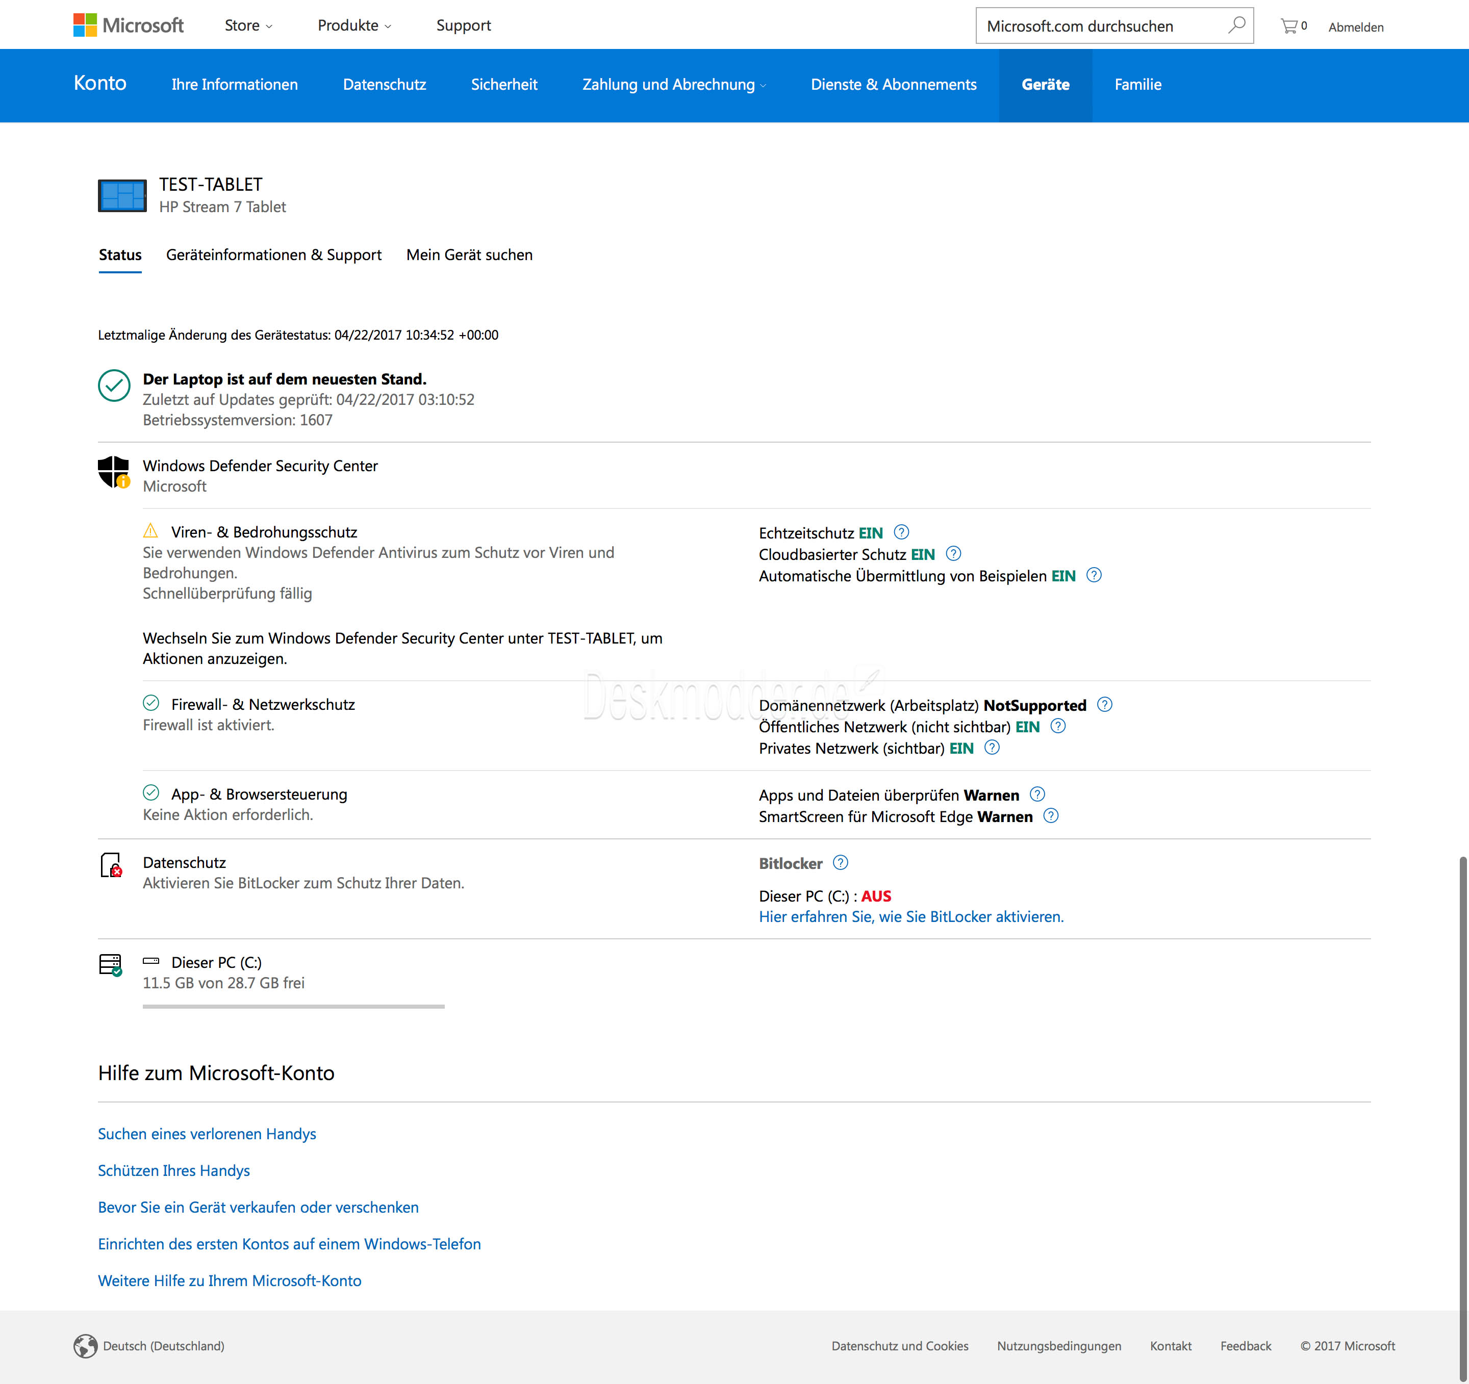Screen dimensions: 1469x1384
Task: Click the storage drive status icon
Action: tap(111, 965)
